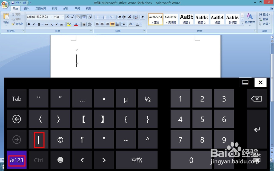Click the keyboard dock/undock icon
This screenshot has height=171, width=274.
(245, 82)
